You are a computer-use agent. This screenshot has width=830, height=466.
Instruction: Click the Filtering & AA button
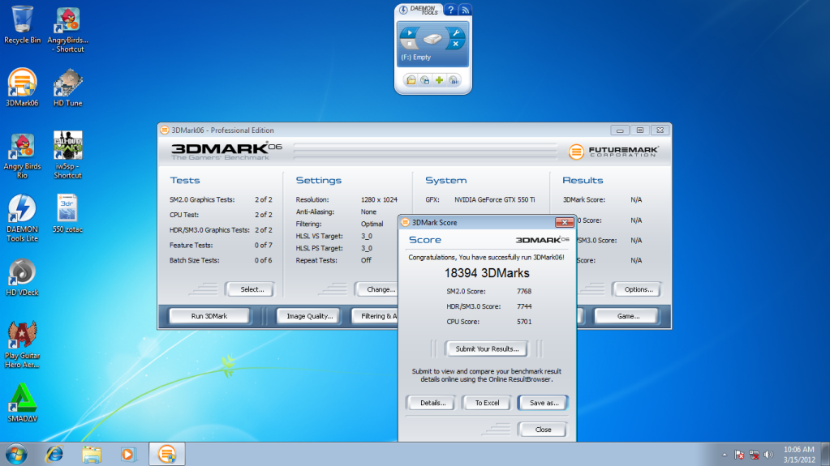tap(375, 316)
